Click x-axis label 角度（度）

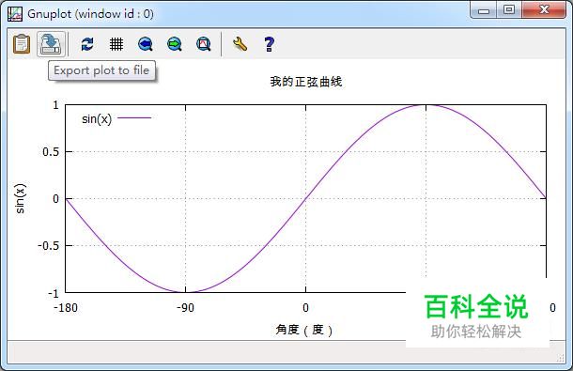pyautogui.click(x=304, y=330)
